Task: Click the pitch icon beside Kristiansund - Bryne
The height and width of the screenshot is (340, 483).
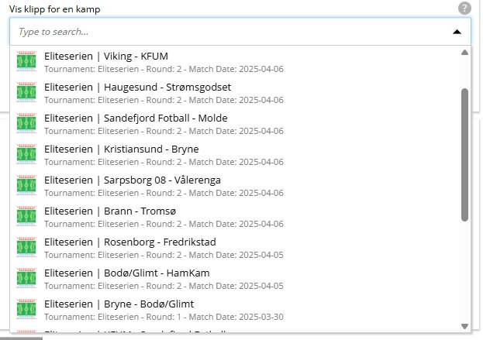Action: pos(26,154)
